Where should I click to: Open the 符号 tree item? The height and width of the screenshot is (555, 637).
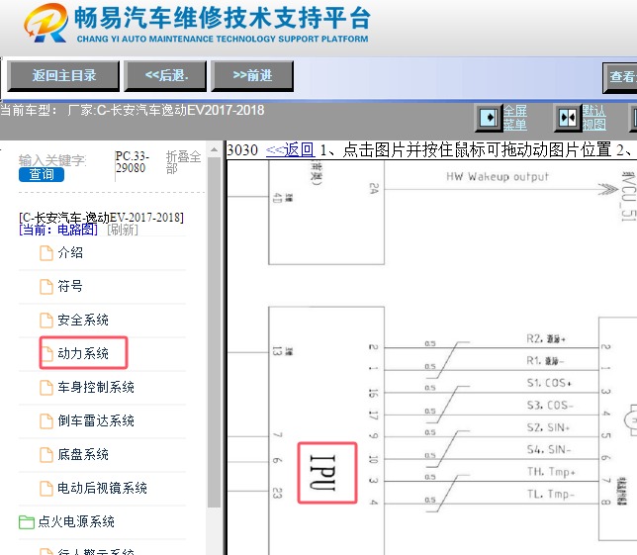[70, 287]
